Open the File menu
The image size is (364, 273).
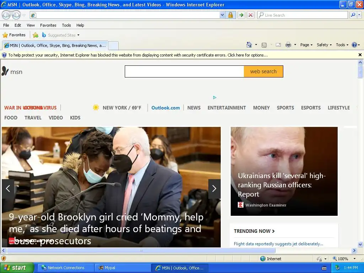(x=6, y=25)
